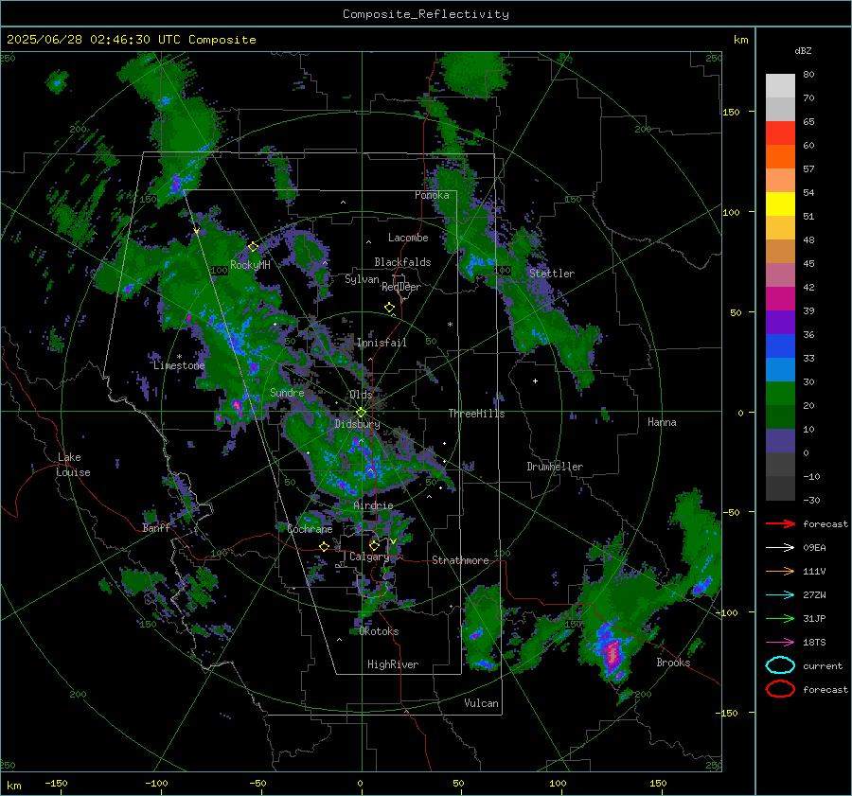Click the Airdrie city label
The image size is (852, 796).
point(373,505)
